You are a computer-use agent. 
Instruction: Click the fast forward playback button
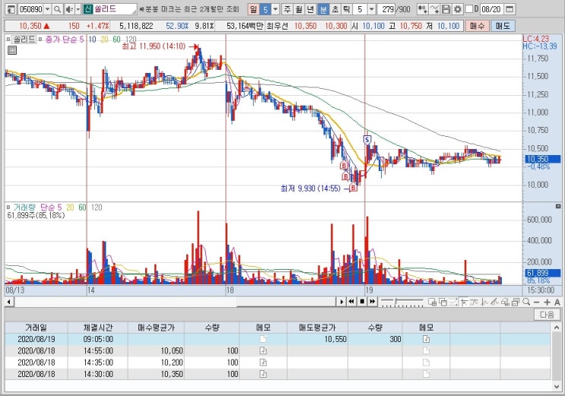[x=373, y=302]
